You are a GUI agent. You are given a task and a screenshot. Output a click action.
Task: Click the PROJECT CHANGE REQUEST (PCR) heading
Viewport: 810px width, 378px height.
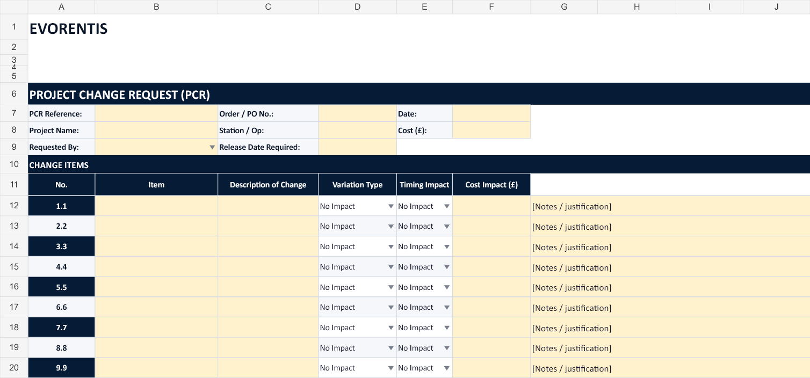pyautogui.click(x=120, y=95)
